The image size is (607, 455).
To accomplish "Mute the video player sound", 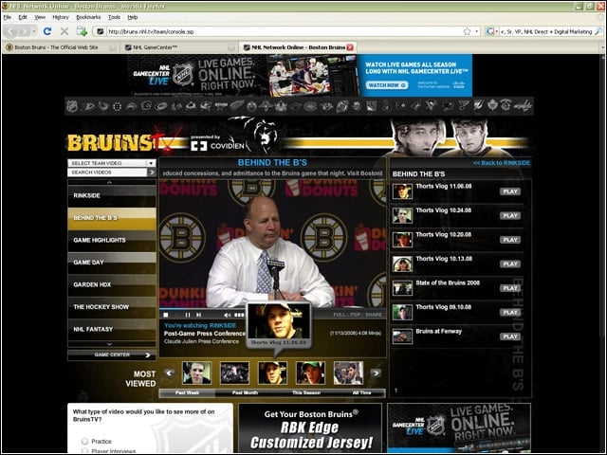I will (x=228, y=315).
